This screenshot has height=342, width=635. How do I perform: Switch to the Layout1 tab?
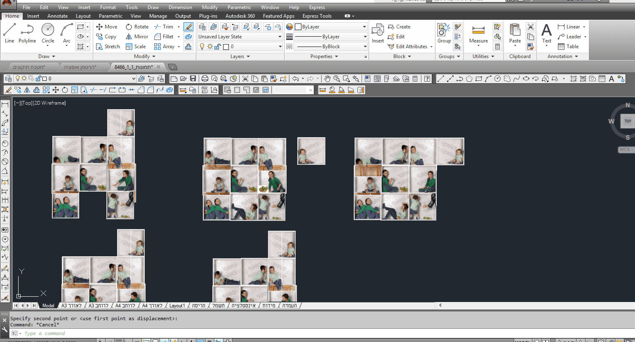[177, 306]
